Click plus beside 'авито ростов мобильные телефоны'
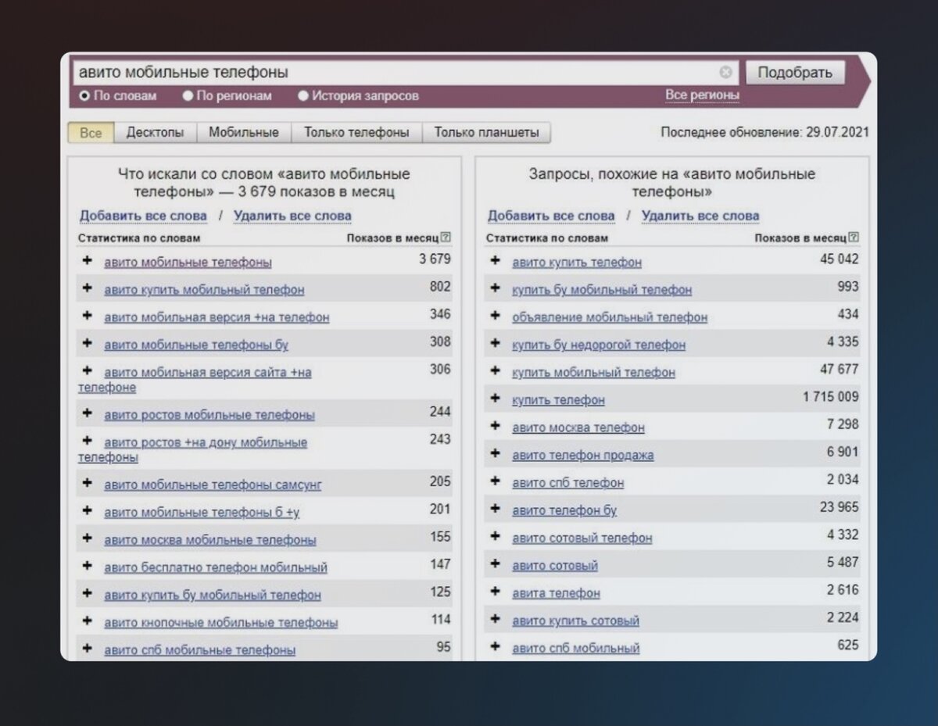The image size is (938, 726). click(88, 413)
